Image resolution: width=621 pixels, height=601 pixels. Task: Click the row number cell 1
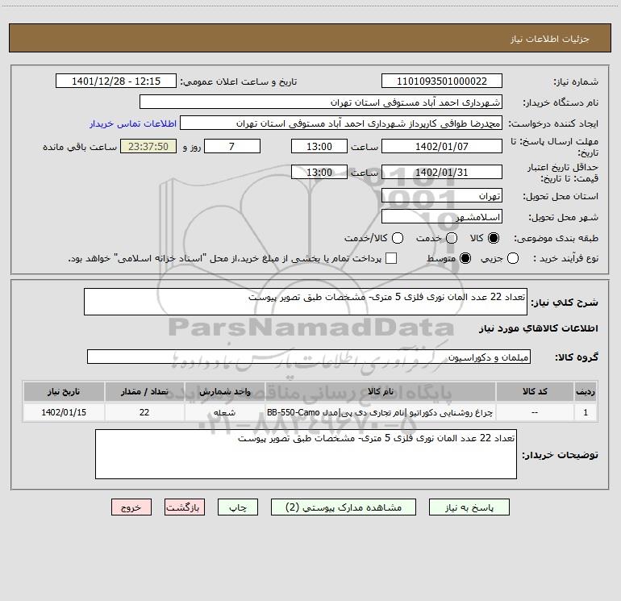tap(586, 412)
